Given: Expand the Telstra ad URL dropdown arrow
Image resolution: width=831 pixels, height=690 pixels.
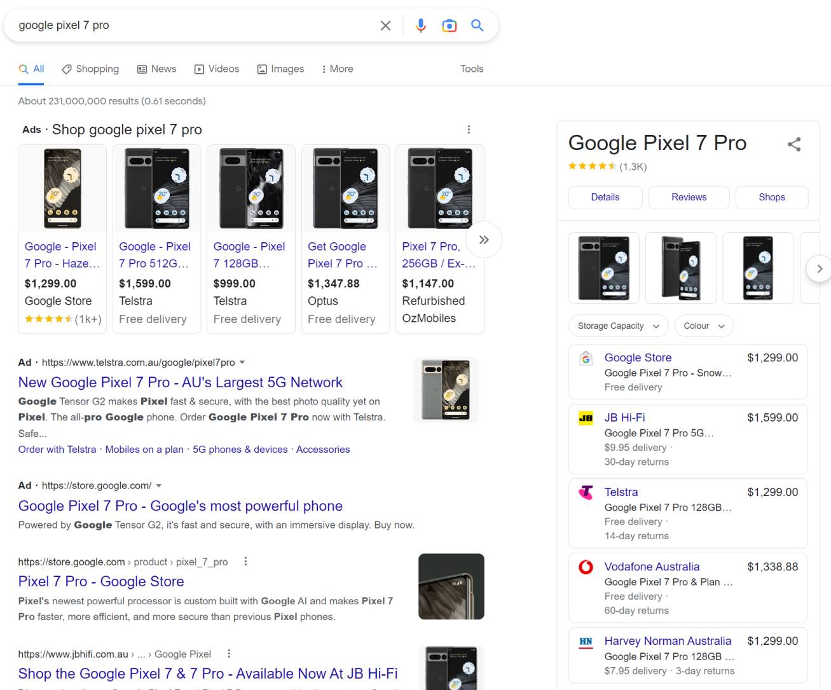Looking at the screenshot, I should pos(242,362).
